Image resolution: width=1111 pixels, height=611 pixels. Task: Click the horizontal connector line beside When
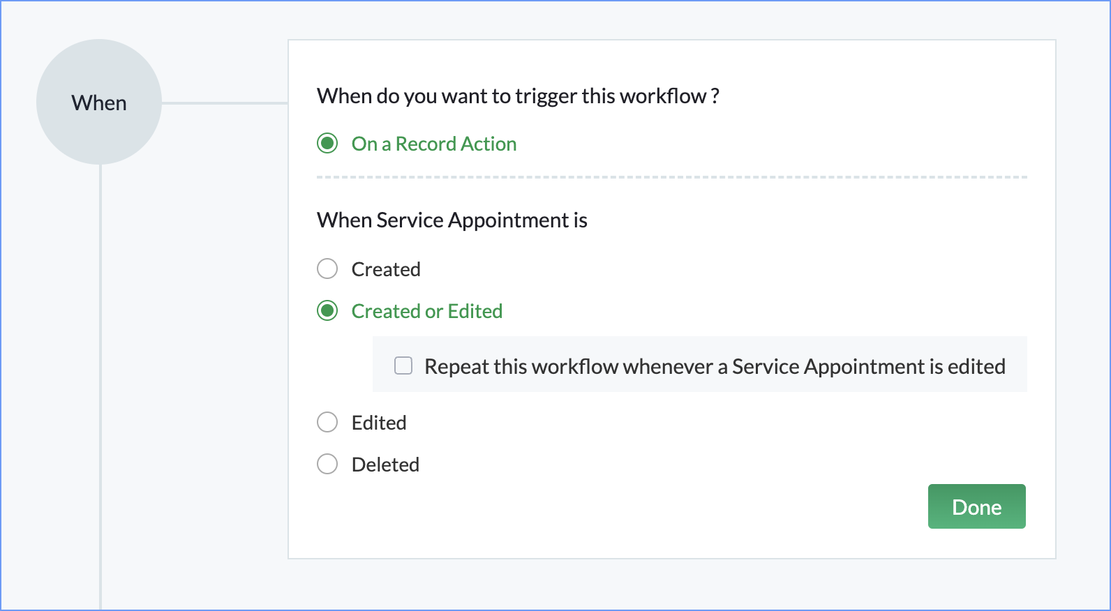[x=224, y=103]
